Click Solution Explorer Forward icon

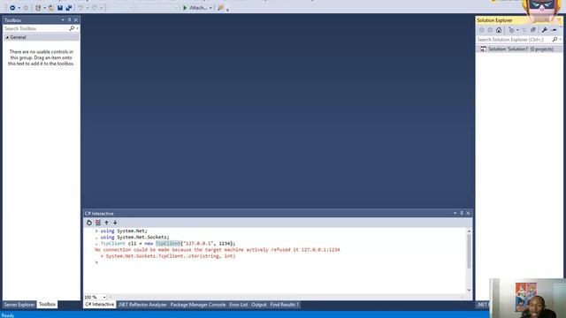pos(490,30)
